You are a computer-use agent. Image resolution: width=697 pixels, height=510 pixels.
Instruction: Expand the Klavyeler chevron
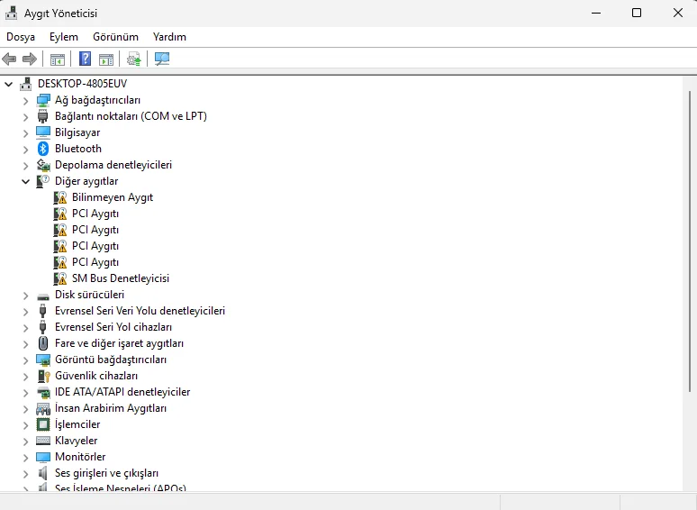pos(26,442)
